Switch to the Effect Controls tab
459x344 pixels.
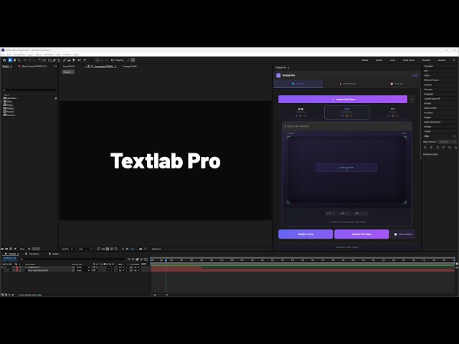34,67
